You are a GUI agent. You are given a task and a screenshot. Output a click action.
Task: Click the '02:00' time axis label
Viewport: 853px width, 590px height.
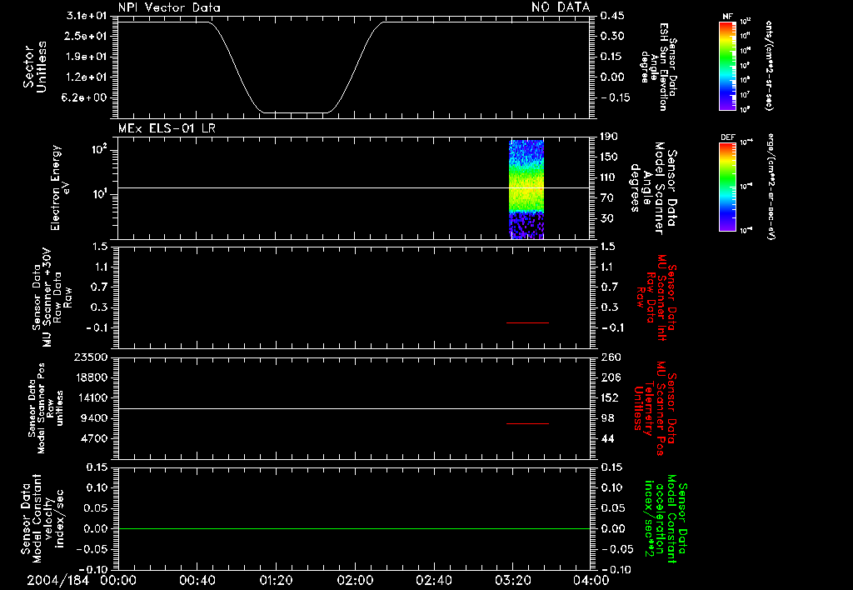click(x=355, y=580)
